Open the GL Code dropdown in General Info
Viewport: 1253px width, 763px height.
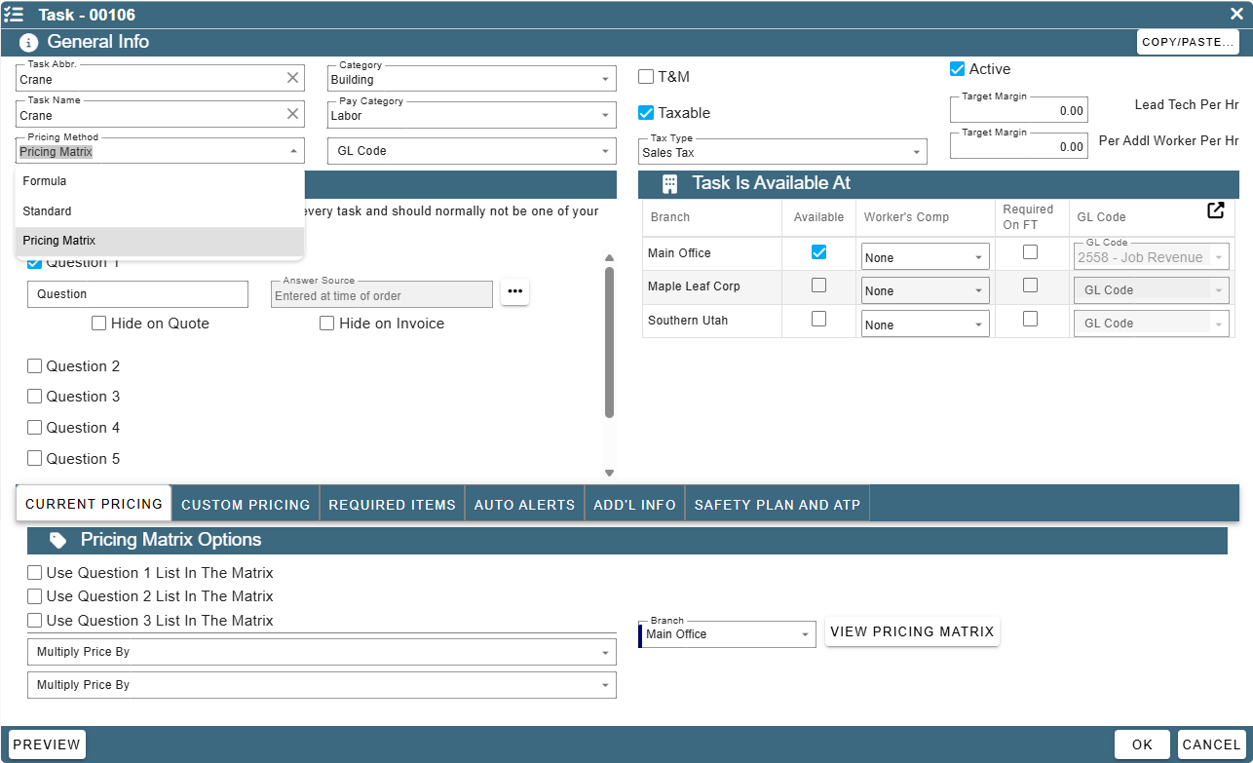coord(472,151)
